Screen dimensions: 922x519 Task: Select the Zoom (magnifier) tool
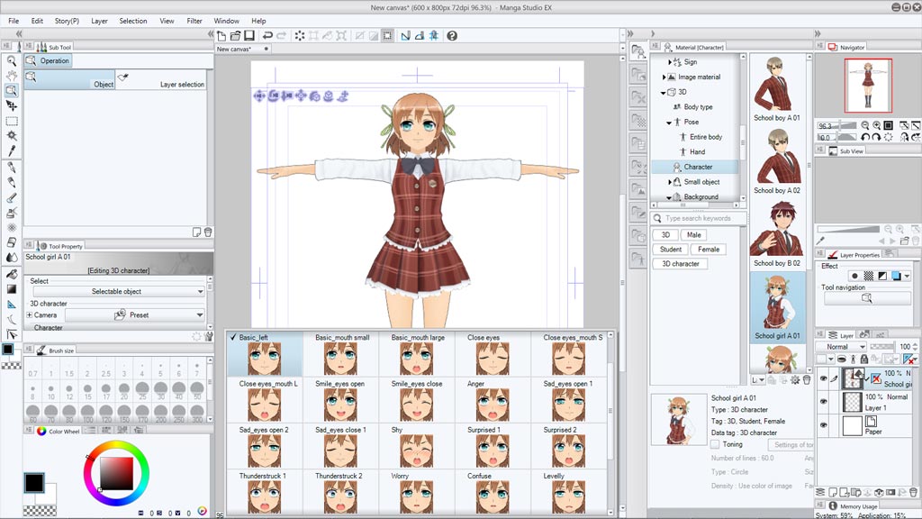tap(12, 60)
